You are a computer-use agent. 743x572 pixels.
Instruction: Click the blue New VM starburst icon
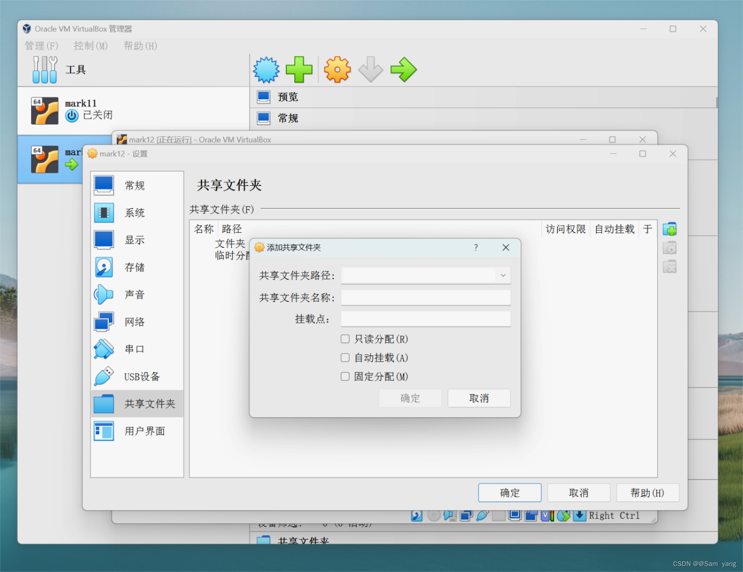click(266, 69)
